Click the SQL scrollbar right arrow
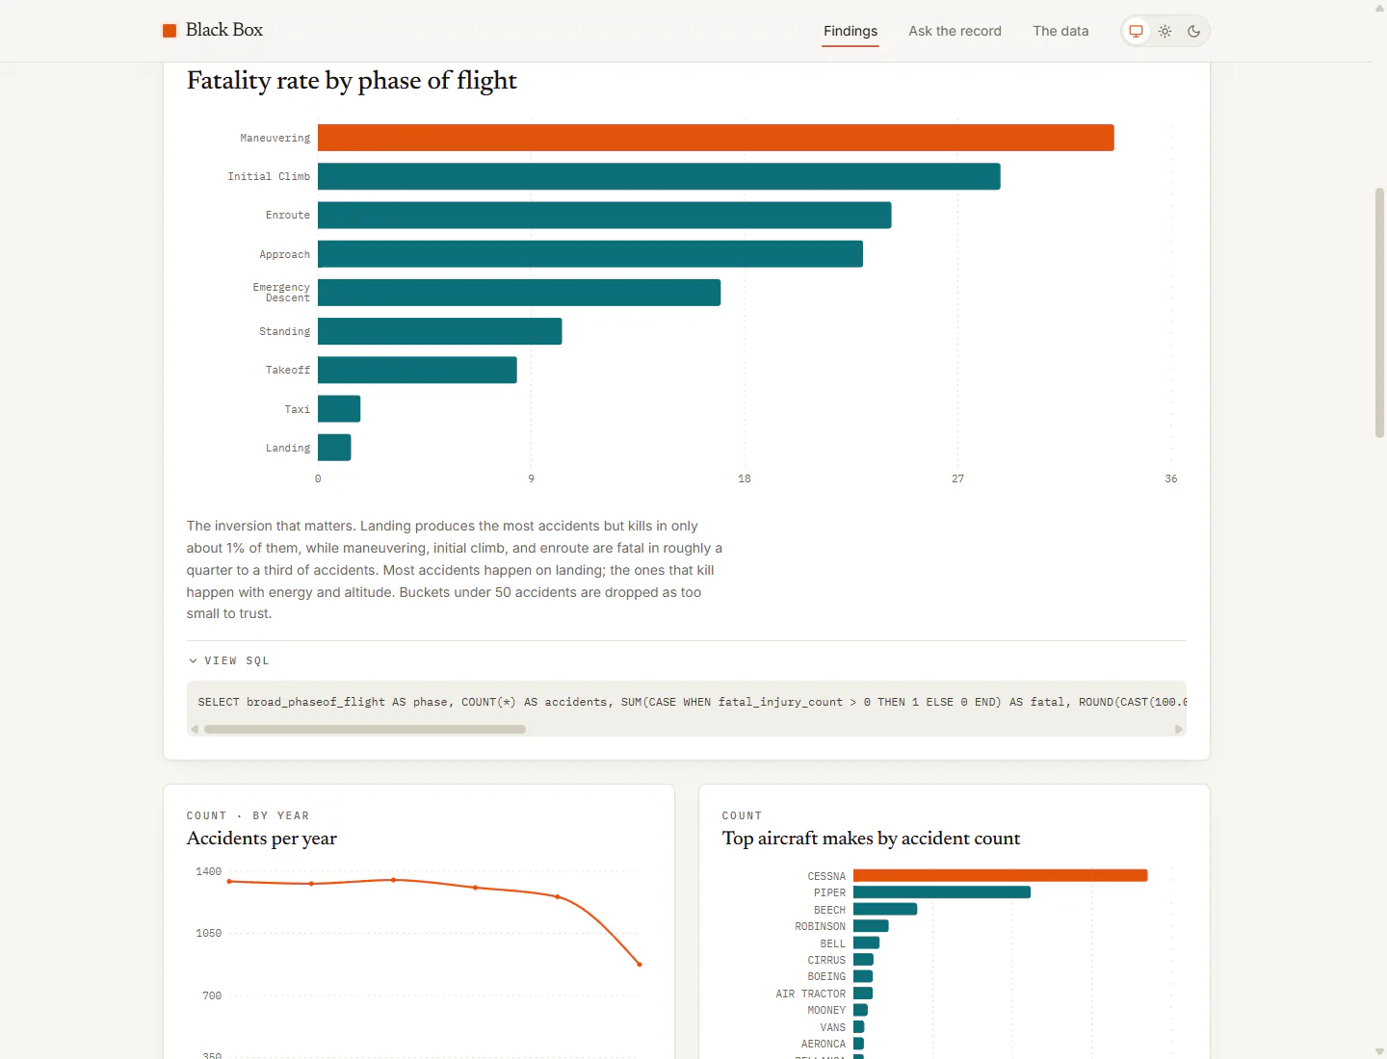Image resolution: width=1387 pixels, height=1059 pixels. [1179, 730]
